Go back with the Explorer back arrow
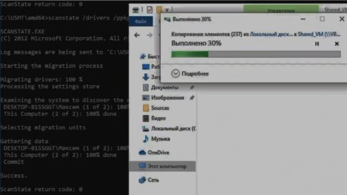 [x=137, y=35]
